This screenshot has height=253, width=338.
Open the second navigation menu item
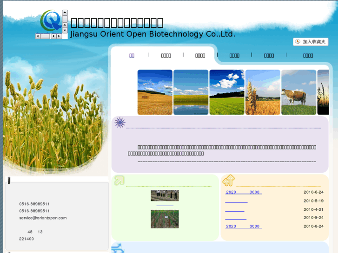coord(166,55)
